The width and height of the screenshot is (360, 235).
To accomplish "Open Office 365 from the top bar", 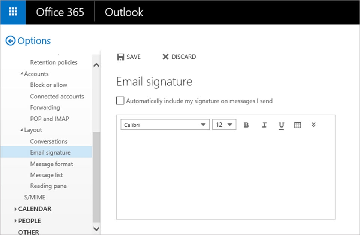I will [60, 12].
